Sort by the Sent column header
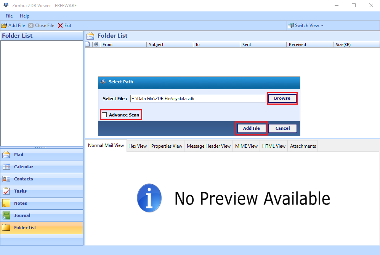Image resolution: width=380 pixels, height=255 pixels. (263, 45)
